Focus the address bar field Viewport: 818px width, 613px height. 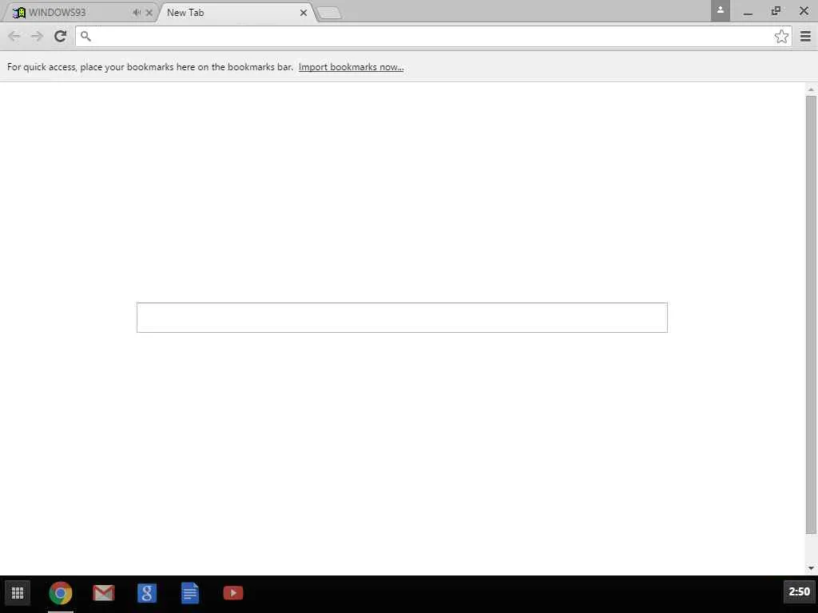[433, 36]
